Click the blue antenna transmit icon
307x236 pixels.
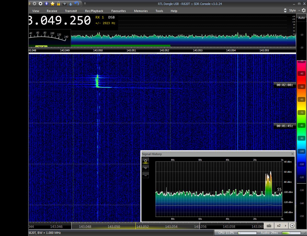click(71, 4)
